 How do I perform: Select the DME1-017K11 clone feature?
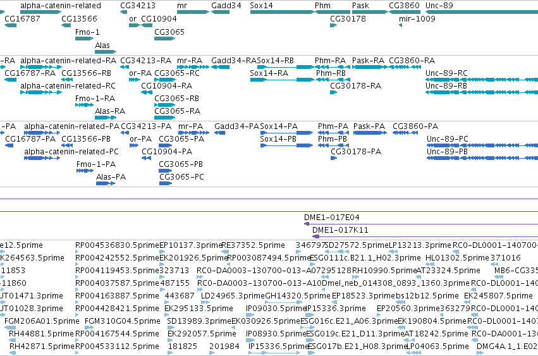click(425, 236)
